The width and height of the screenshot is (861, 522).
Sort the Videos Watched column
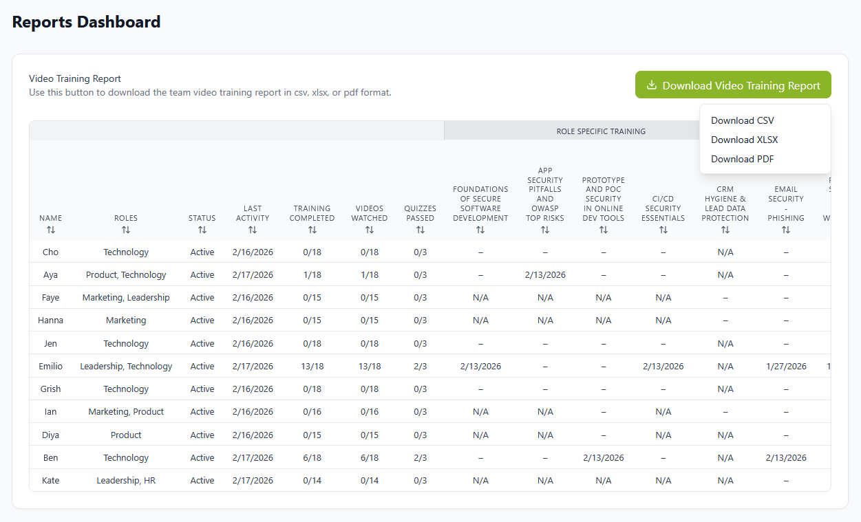point(370,230)
